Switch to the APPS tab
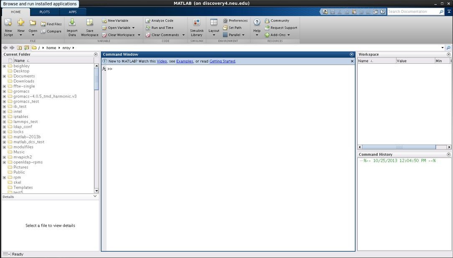Viewport: 453px width, 258px height. coord(73,12)
